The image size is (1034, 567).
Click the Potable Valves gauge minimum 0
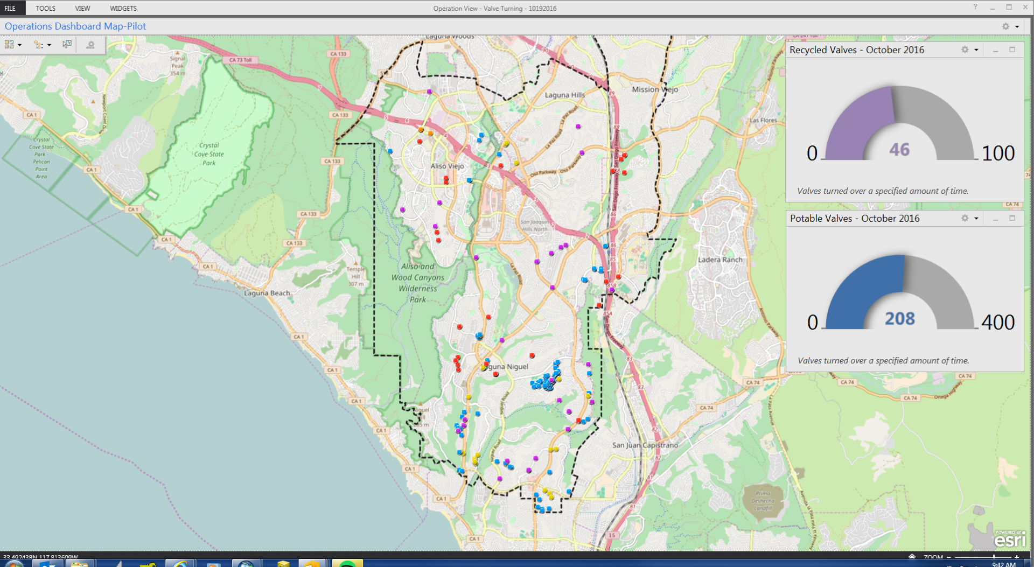pyautogui.click(x=813, y=323)
